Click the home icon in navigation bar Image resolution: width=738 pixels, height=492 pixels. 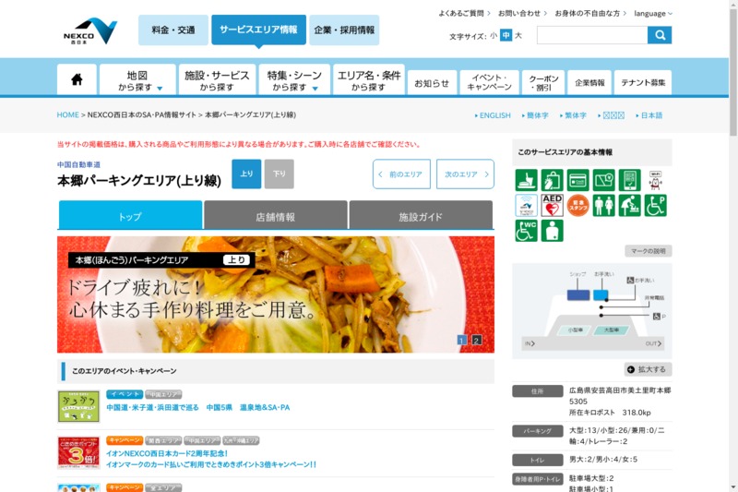pos(77,80)
